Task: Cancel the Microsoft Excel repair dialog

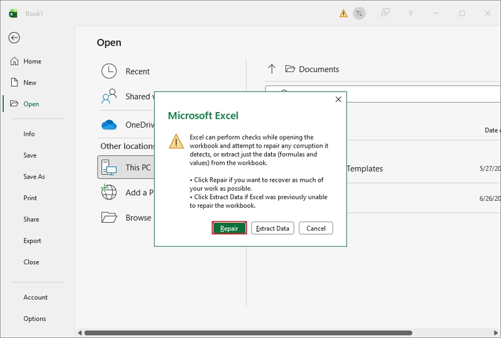Action: click(316, 228)
